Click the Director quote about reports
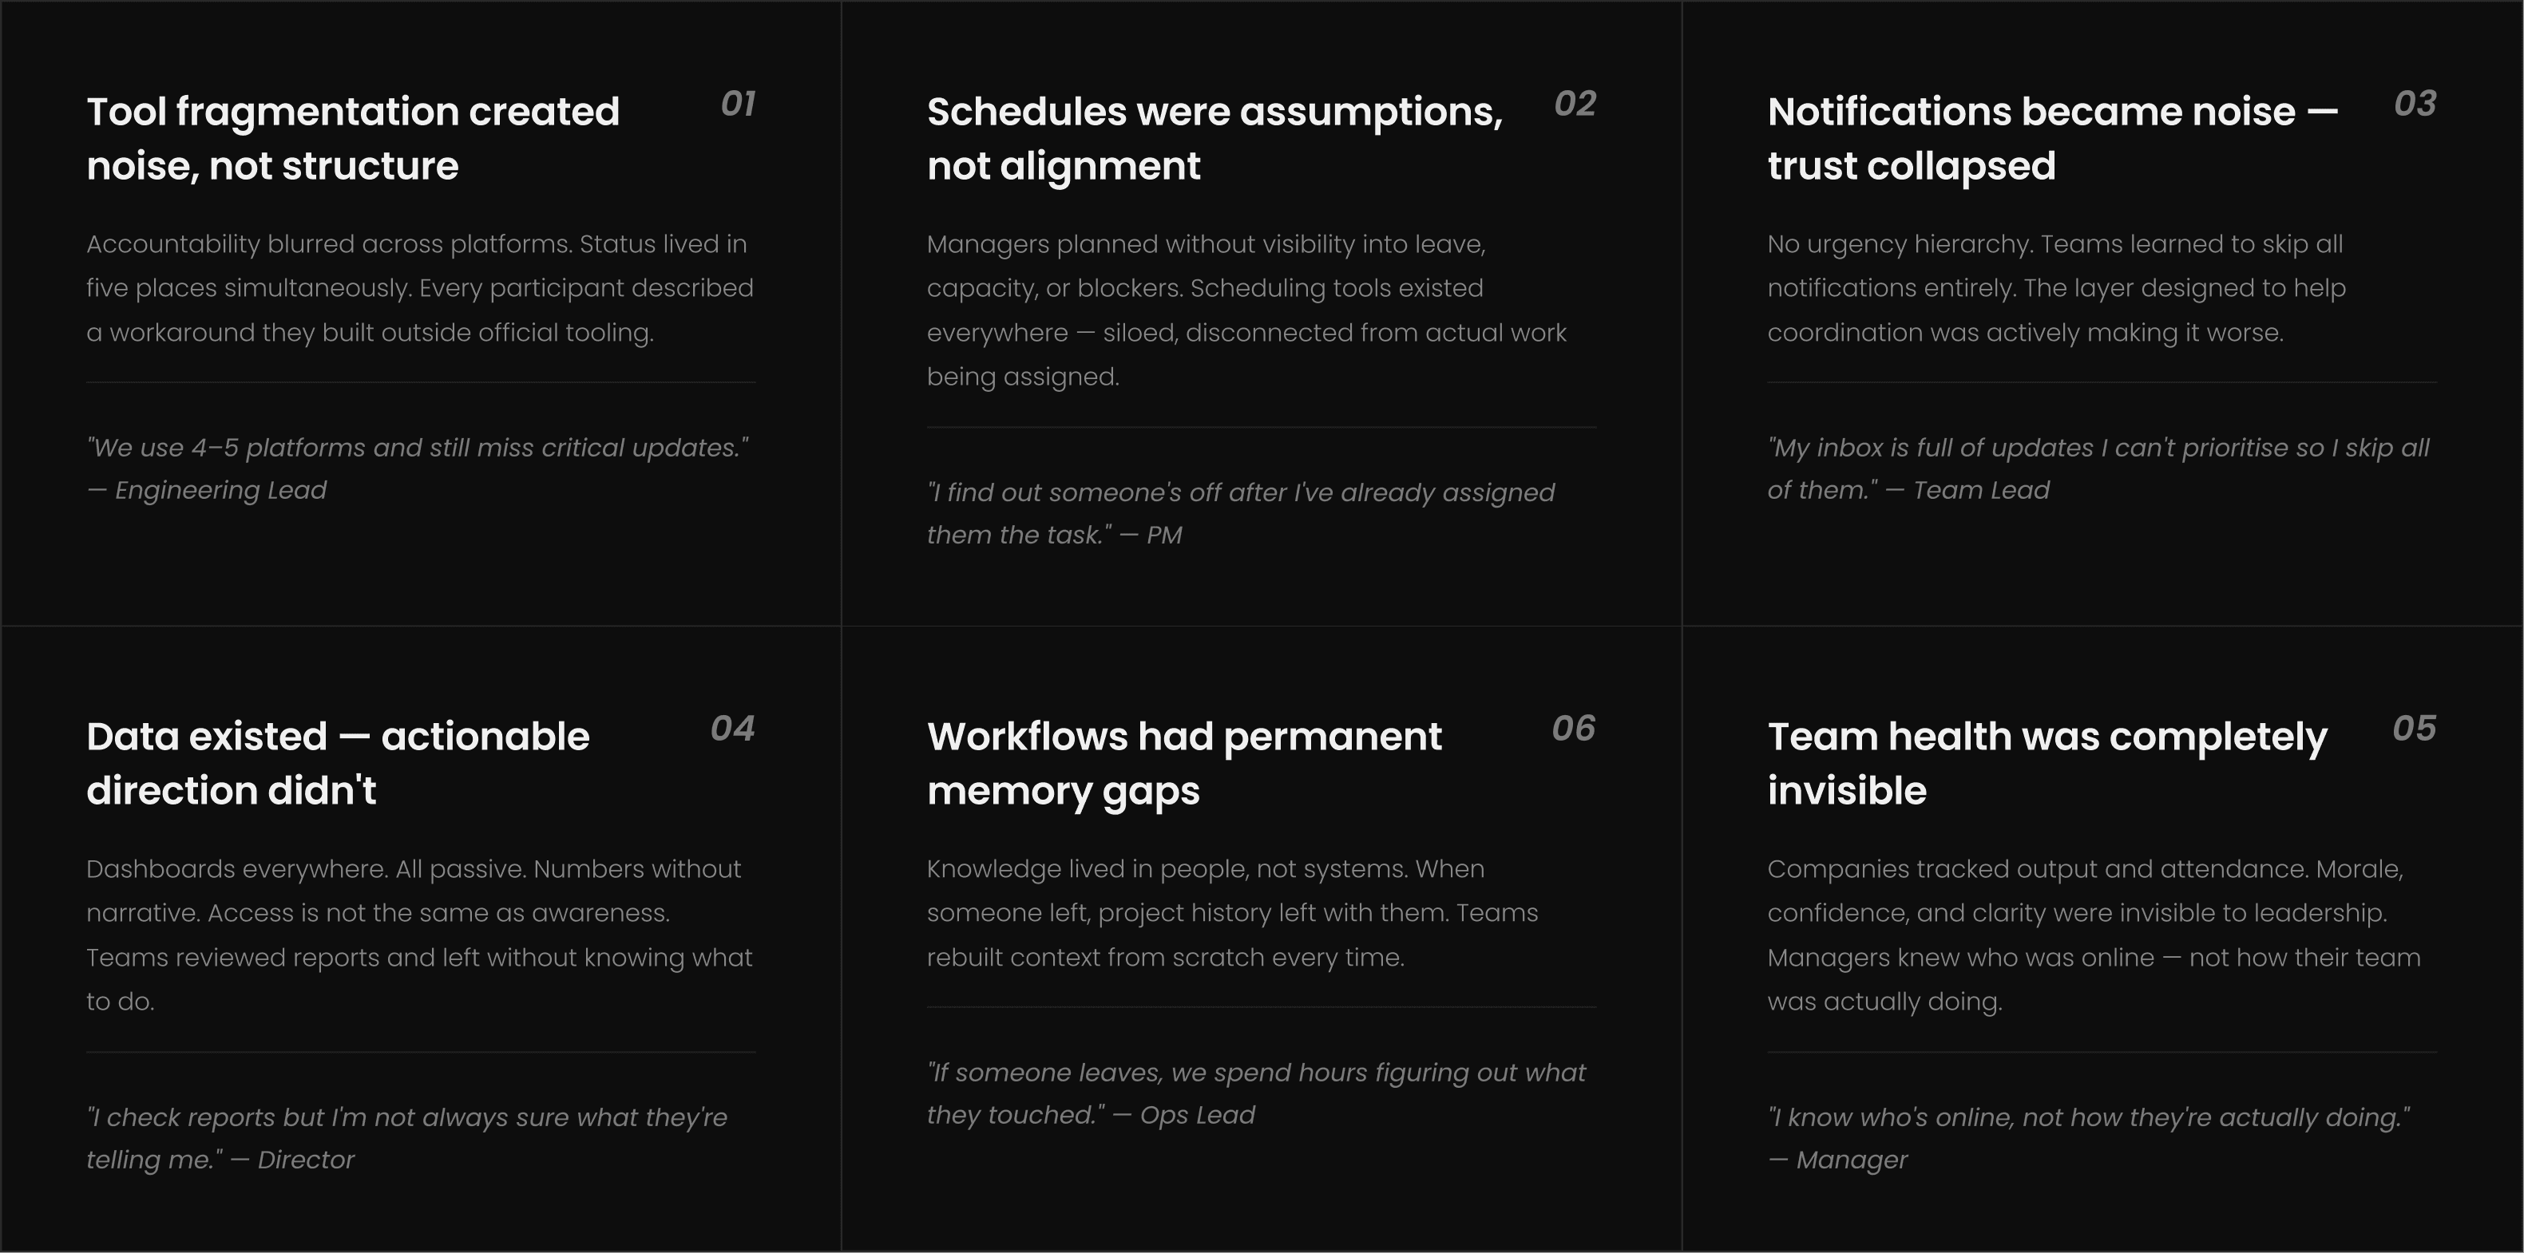This screenshot has width=2524, height=1253. [406, 1138]
